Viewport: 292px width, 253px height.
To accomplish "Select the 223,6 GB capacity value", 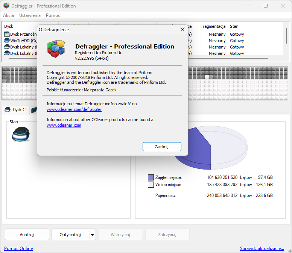I will click(x=264, y=195).
